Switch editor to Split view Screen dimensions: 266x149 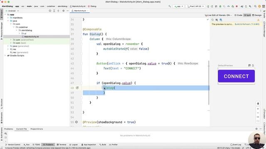click(247, 15)
